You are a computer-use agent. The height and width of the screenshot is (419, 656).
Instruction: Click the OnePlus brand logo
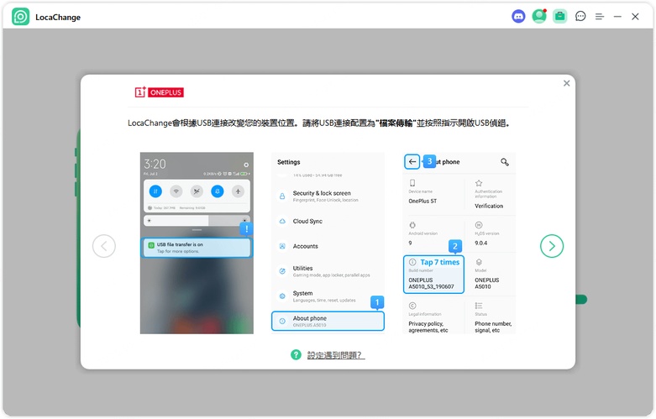(x=159, y=92)
